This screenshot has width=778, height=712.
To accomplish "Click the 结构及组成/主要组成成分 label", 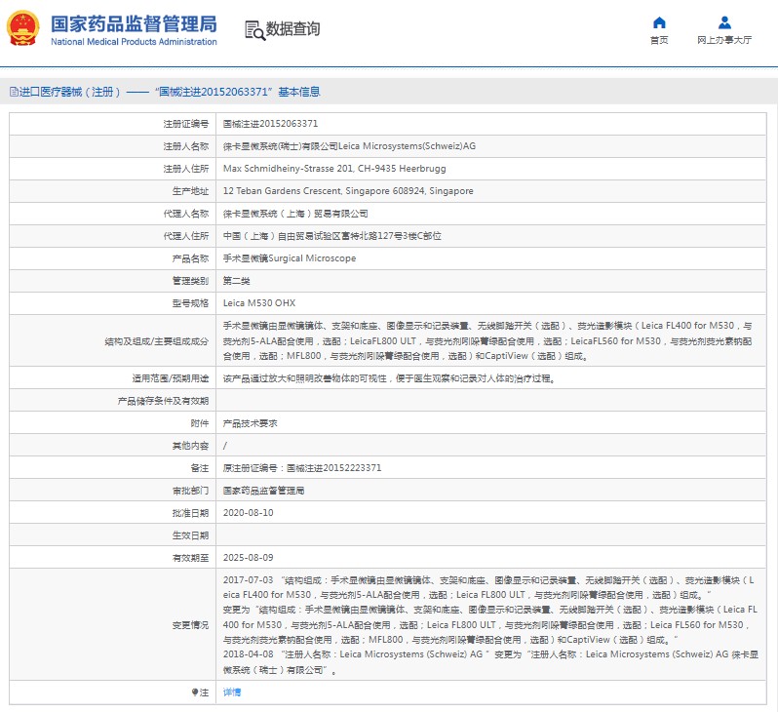I will [x=157, y=341].
